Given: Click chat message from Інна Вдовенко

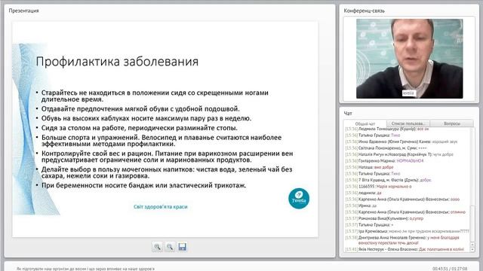Looking at the screenshot, I should pyautogui.click(x=401, y=142).
